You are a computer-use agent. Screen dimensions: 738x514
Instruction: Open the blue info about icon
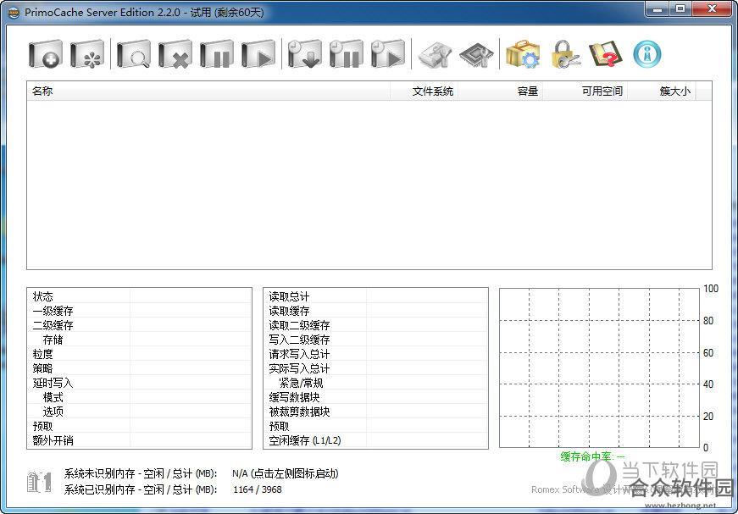[647, 54]
